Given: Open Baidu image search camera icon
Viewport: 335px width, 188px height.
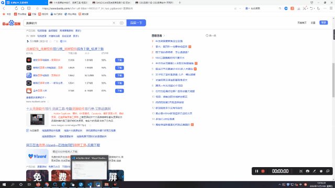Looking at the screenshot, I should click(x=121, y=23).
